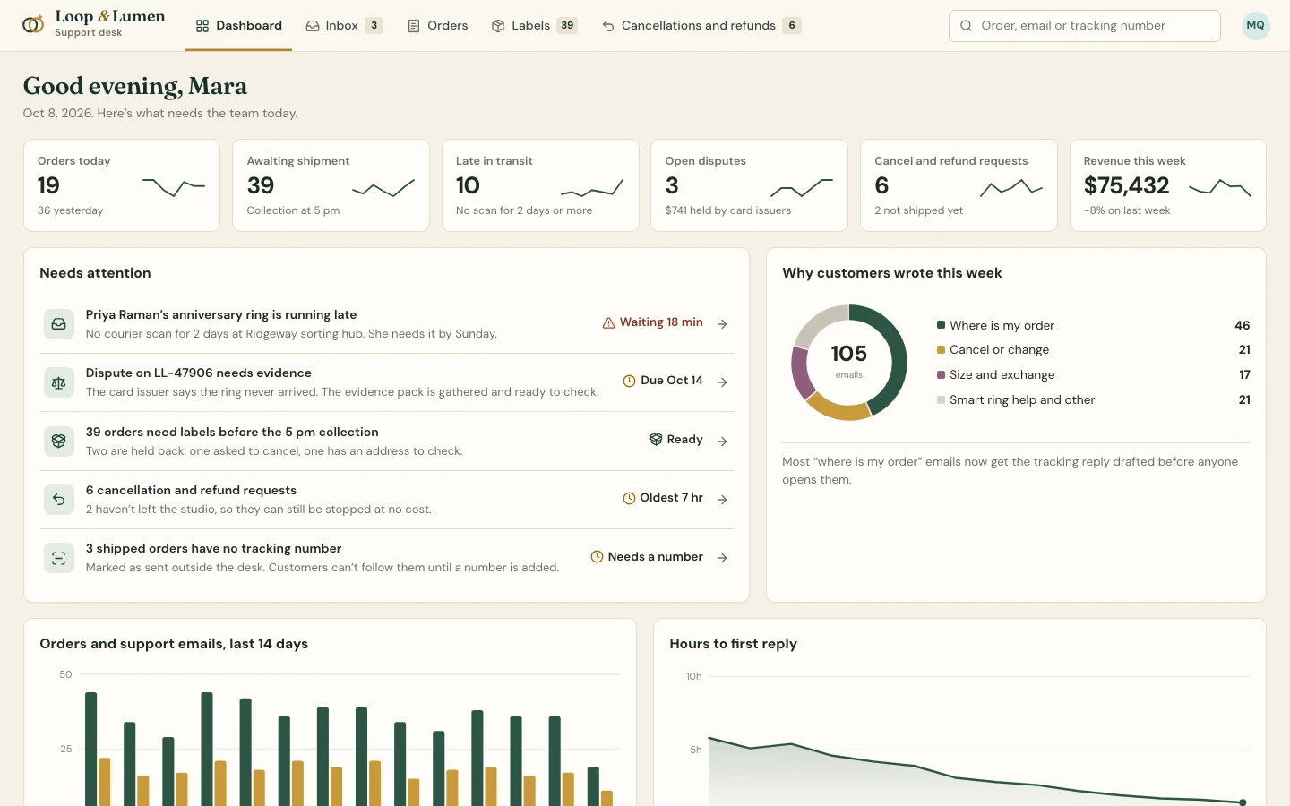
Task: Open Priya Raman's anniversary ring item
Action: [x=386, y=324]
